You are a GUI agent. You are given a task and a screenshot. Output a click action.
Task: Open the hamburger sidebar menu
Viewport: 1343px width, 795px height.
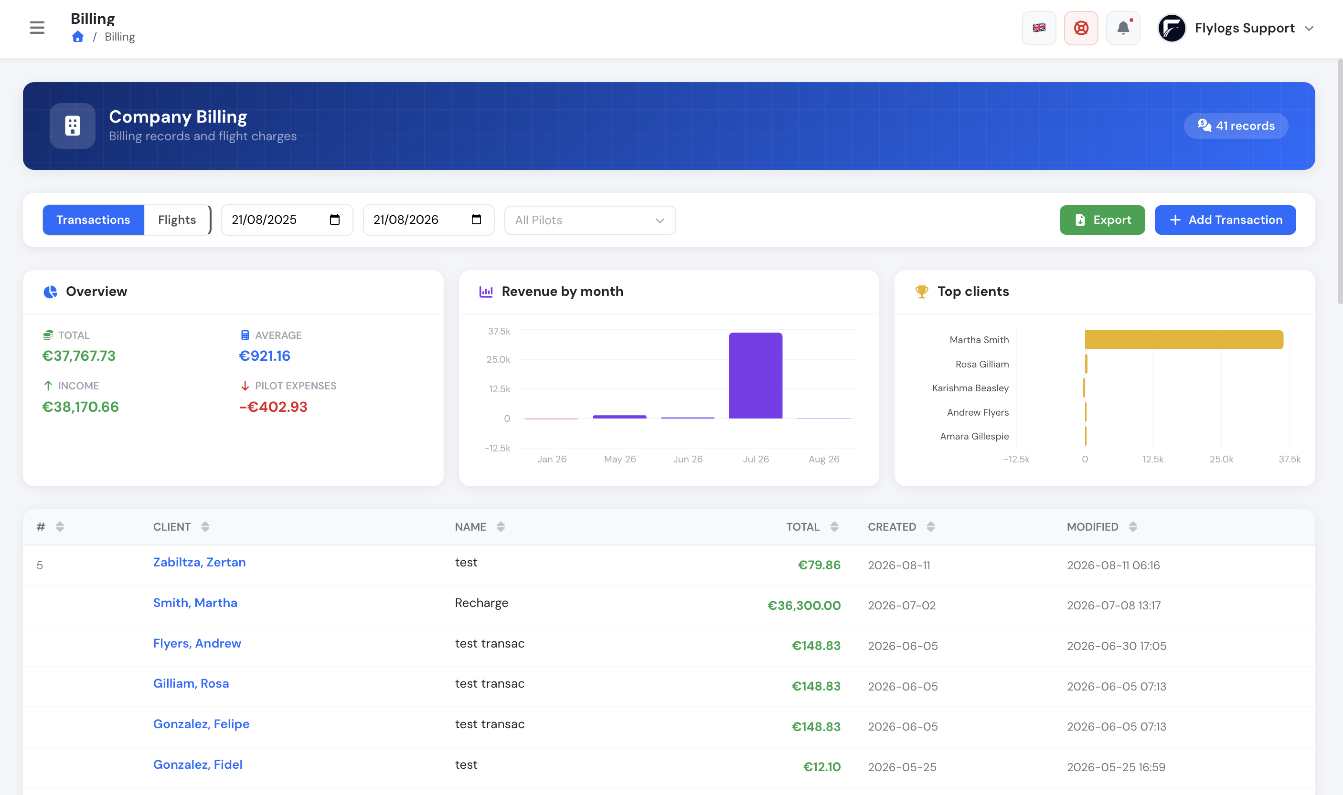point(37,28)
